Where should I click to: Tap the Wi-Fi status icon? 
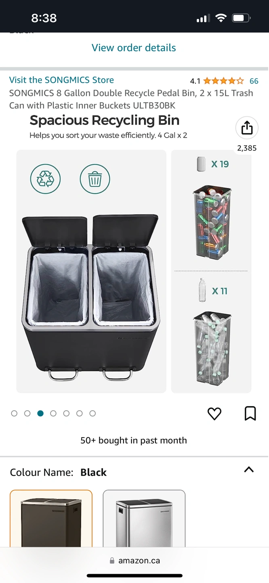[221, 18]
